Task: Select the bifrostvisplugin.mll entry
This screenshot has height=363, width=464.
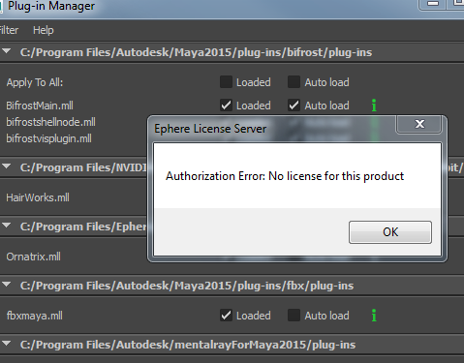Action: click(x=48, y=138)
